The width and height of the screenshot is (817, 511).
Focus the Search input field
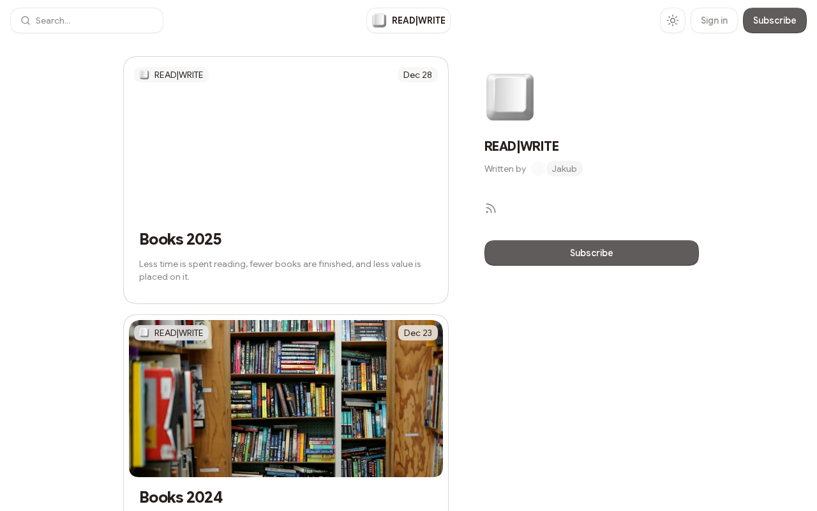87,20
